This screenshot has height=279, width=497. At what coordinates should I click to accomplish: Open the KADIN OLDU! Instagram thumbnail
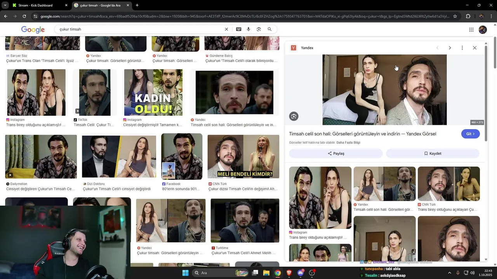pos(153,92)
